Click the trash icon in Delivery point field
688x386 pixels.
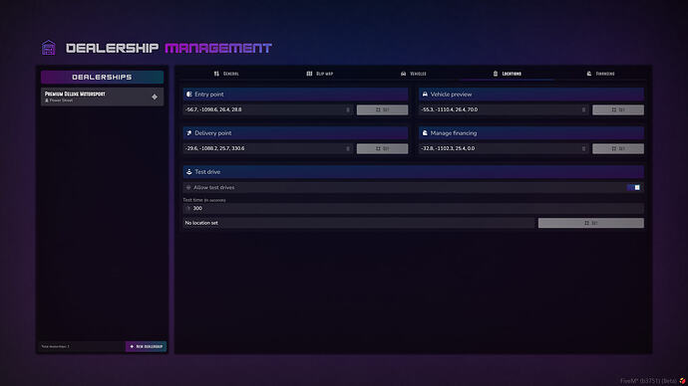pyautogui.click(x=348, y=149)
